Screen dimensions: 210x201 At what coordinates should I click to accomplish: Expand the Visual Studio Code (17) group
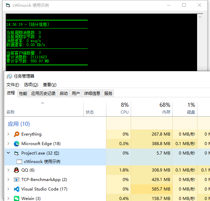coord(8,189)
